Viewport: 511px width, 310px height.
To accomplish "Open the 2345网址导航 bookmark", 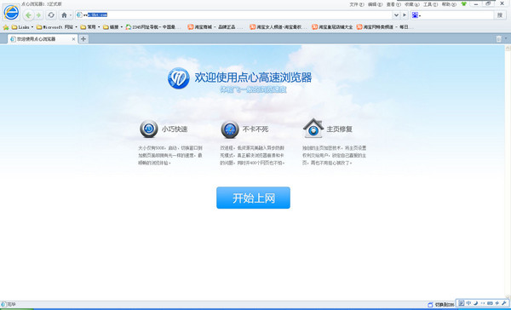I will point(153,27).
